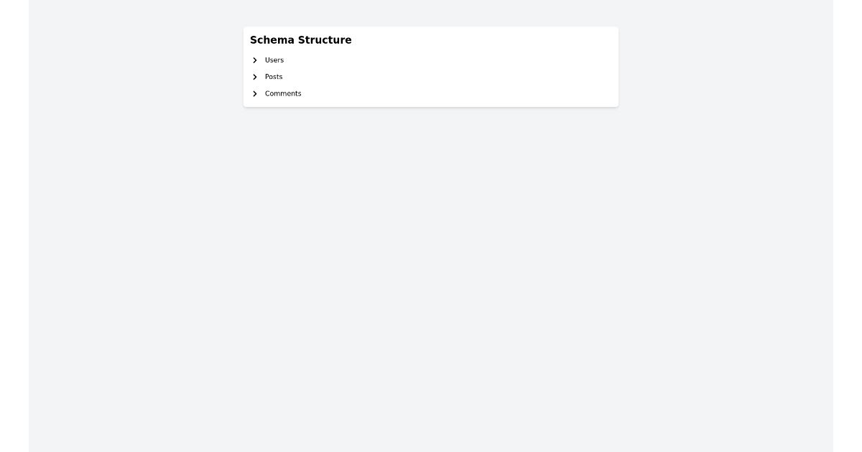Viewport: 862px width, 452px height.
Task: Click the topmost disclosure arrow in the schema tree
Action: [x=255, y=60]
